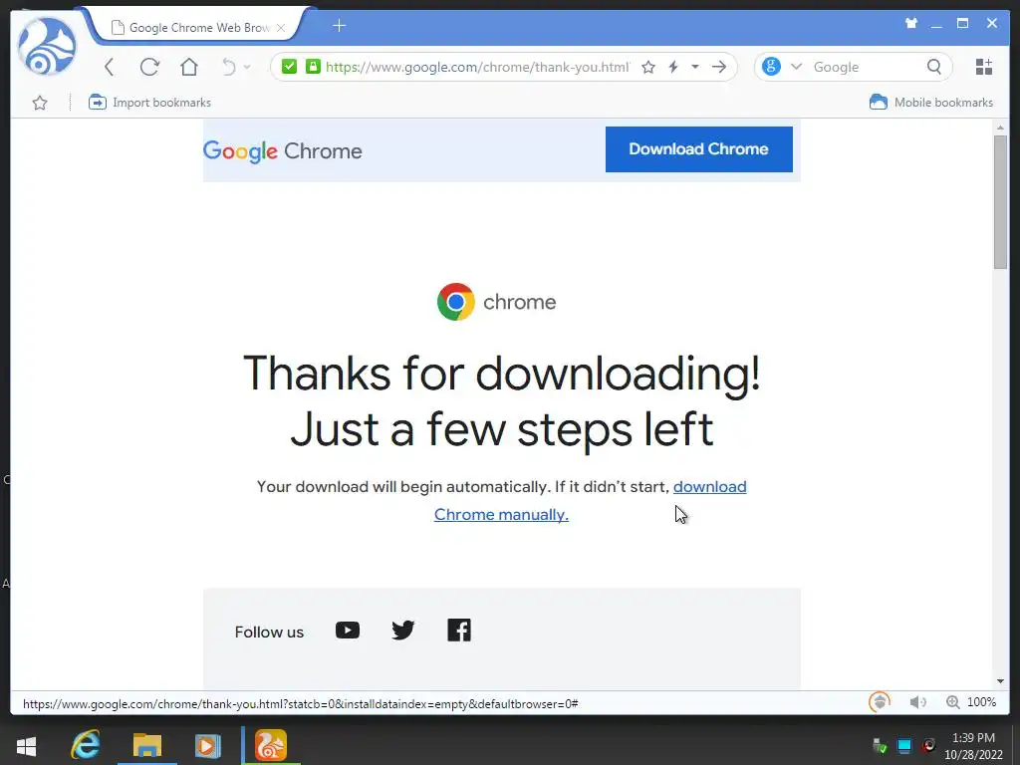Image resolution: width=1020 pixels, height=765 pixels.
Task: Click the Google Chrome logo header
Action: [282, 151]
